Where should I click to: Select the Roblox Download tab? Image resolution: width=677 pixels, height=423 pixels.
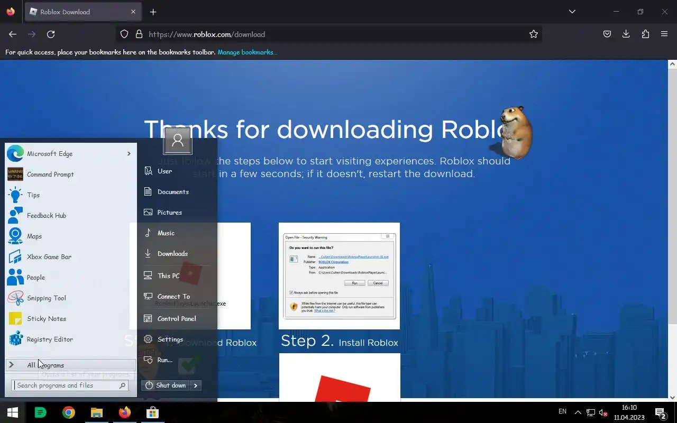point(83,12)
